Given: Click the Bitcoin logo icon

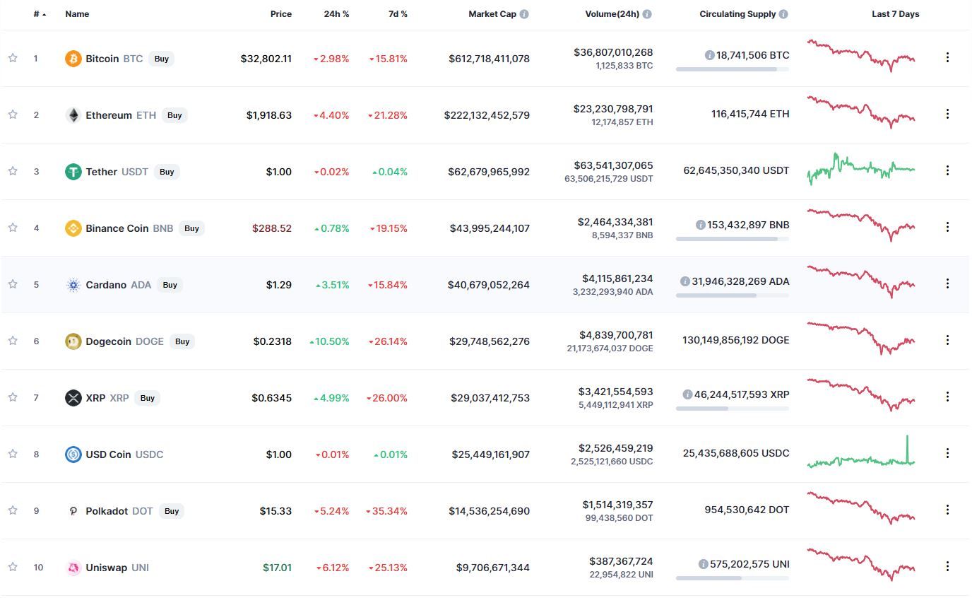Looking at the screenshot, I should (73, 59).
